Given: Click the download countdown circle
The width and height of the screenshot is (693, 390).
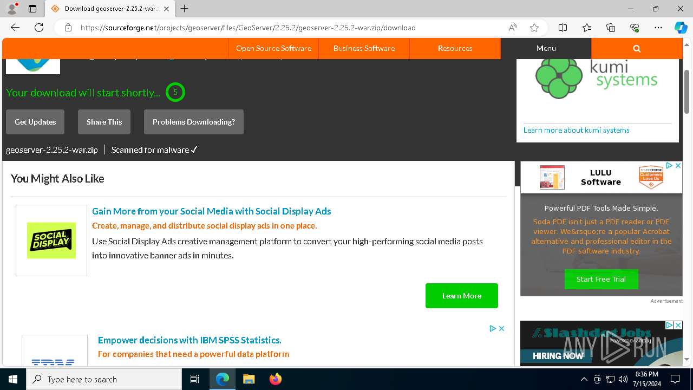Looking at the screenshot, I should click(175, 92).
